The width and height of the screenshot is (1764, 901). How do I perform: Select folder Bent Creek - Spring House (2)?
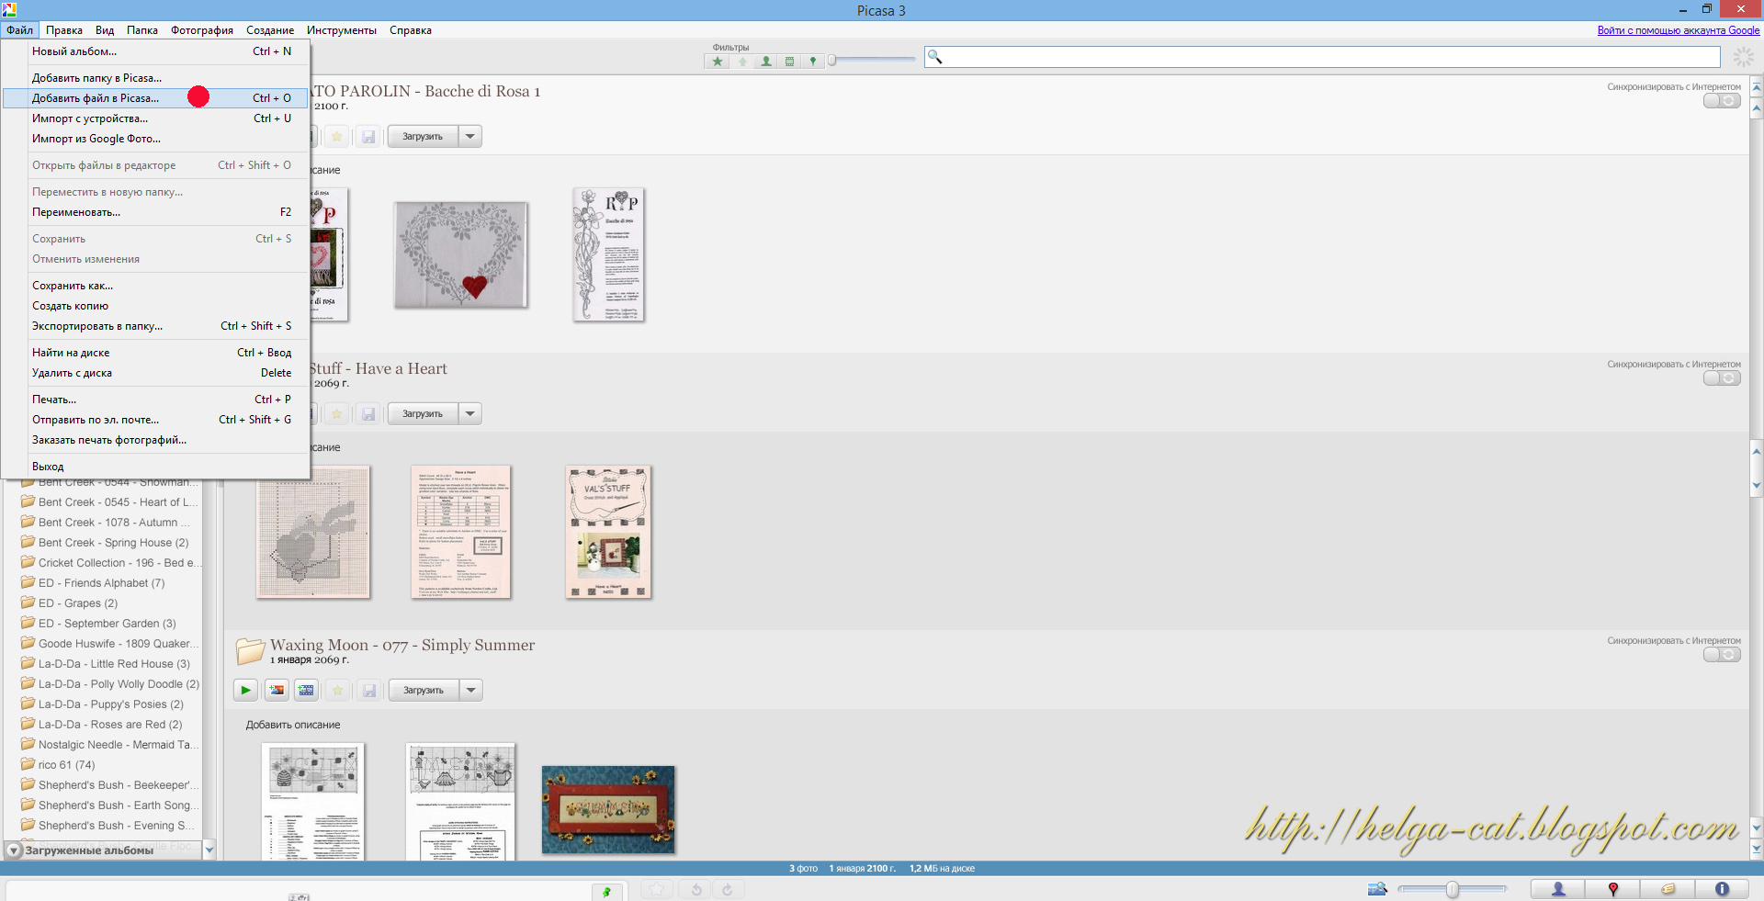coord(113,543)
